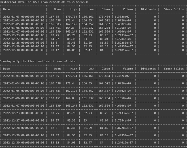Click date 2022-12-30 in the Historical Data table
The width and height of the screenshot is (187, 148).
click(x=24, y=50)
